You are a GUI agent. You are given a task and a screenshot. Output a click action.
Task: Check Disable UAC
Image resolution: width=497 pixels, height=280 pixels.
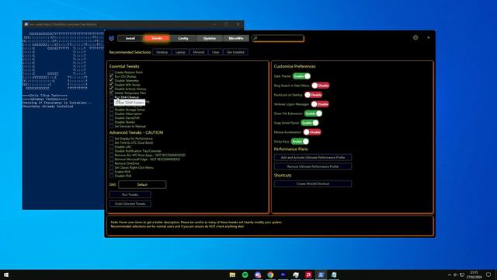(111, 147)
